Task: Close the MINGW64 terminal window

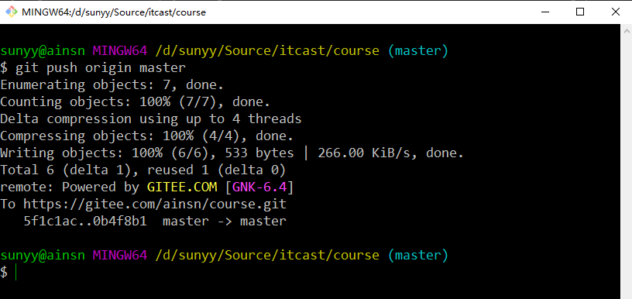Action: point(615,12)
